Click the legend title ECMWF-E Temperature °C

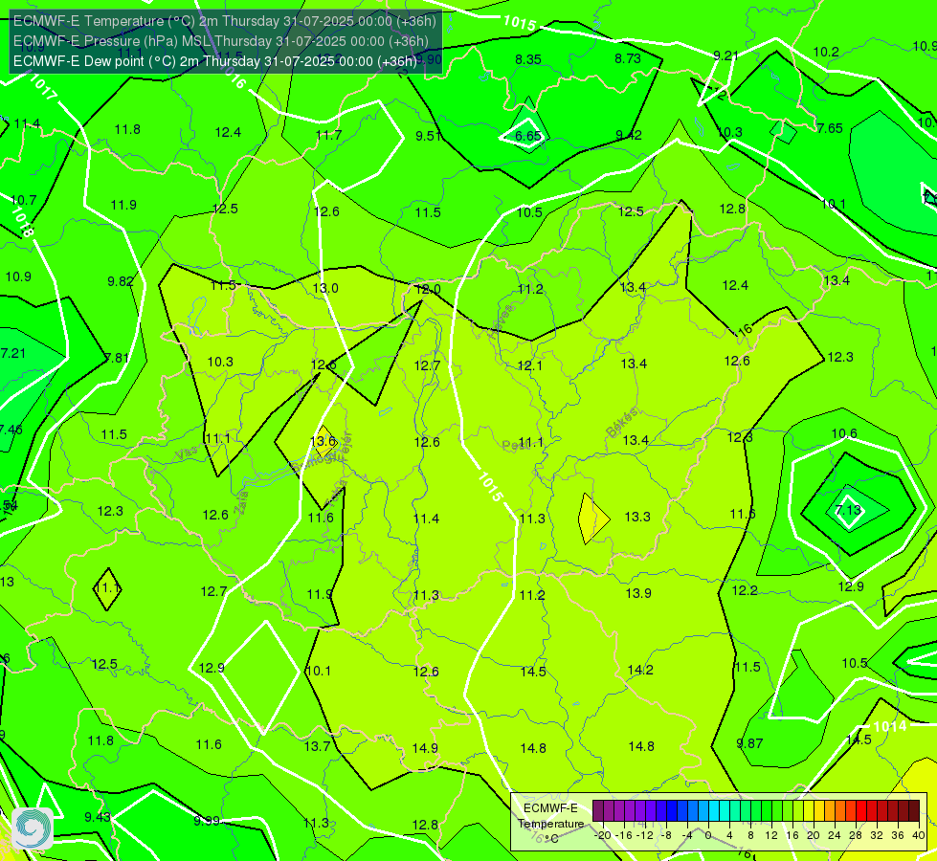(550, 824)
